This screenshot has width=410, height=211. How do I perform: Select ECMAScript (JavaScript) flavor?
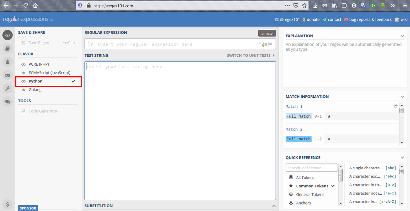(x=48, y=72)
